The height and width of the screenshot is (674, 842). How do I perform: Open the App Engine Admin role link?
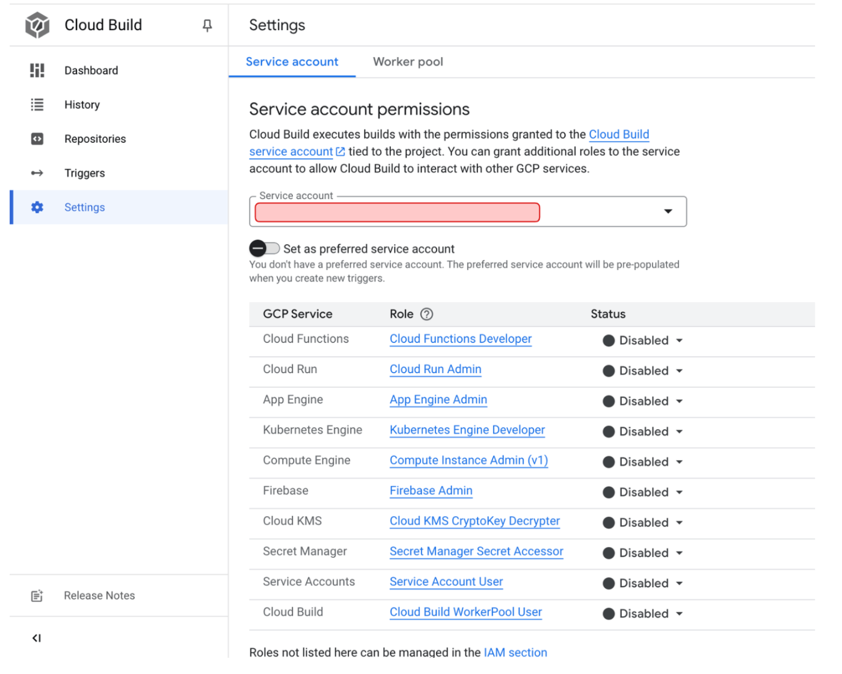pos(438,400)
